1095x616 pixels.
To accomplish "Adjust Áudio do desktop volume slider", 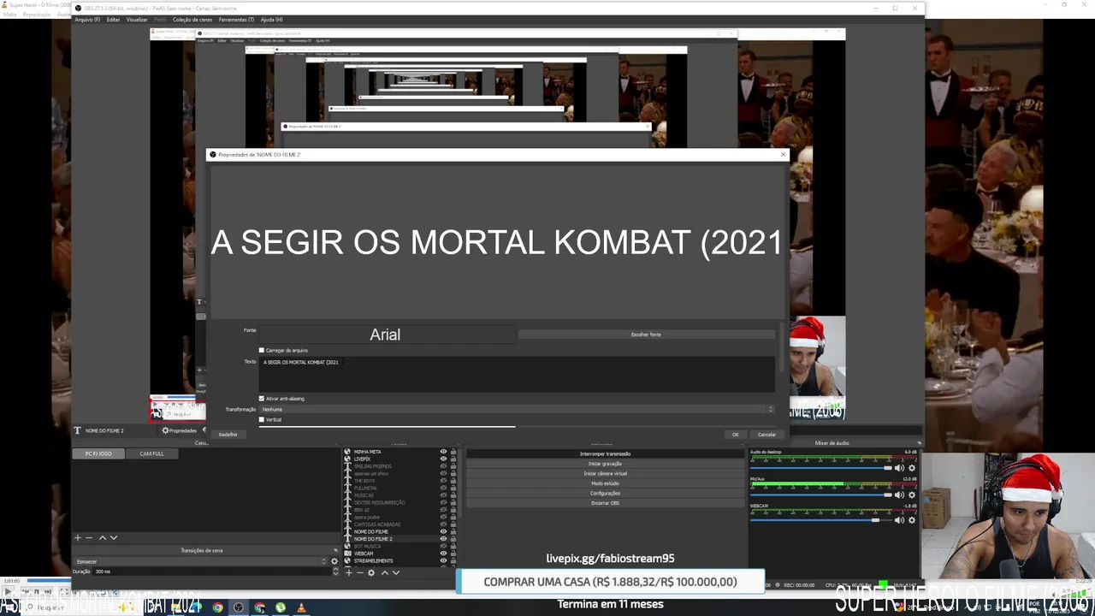I will pyautogui.click(x=821, y=468).
